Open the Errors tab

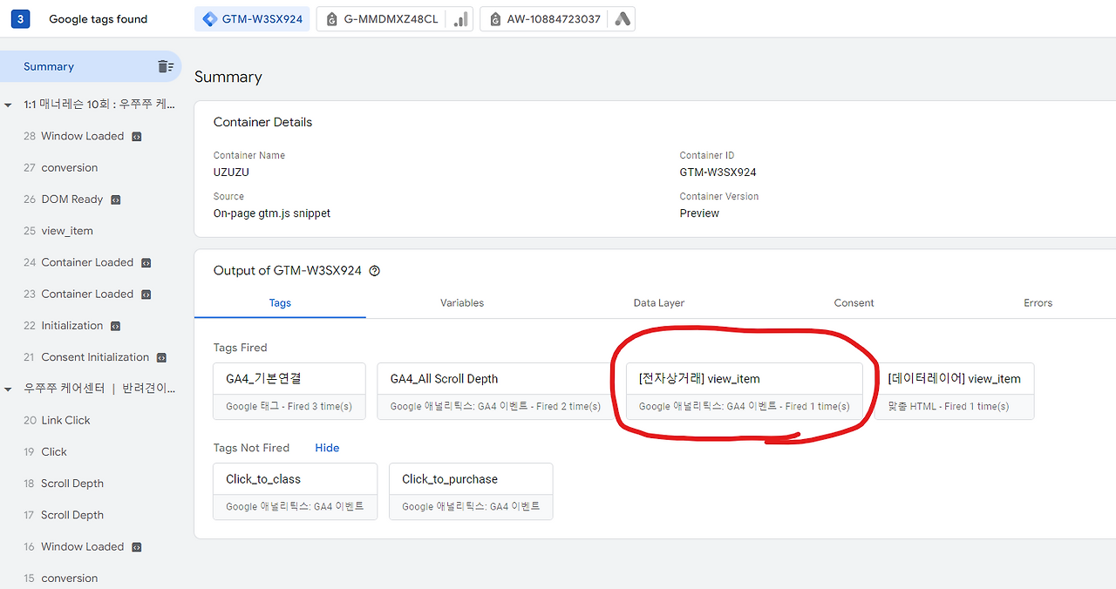click(1038, 303)
